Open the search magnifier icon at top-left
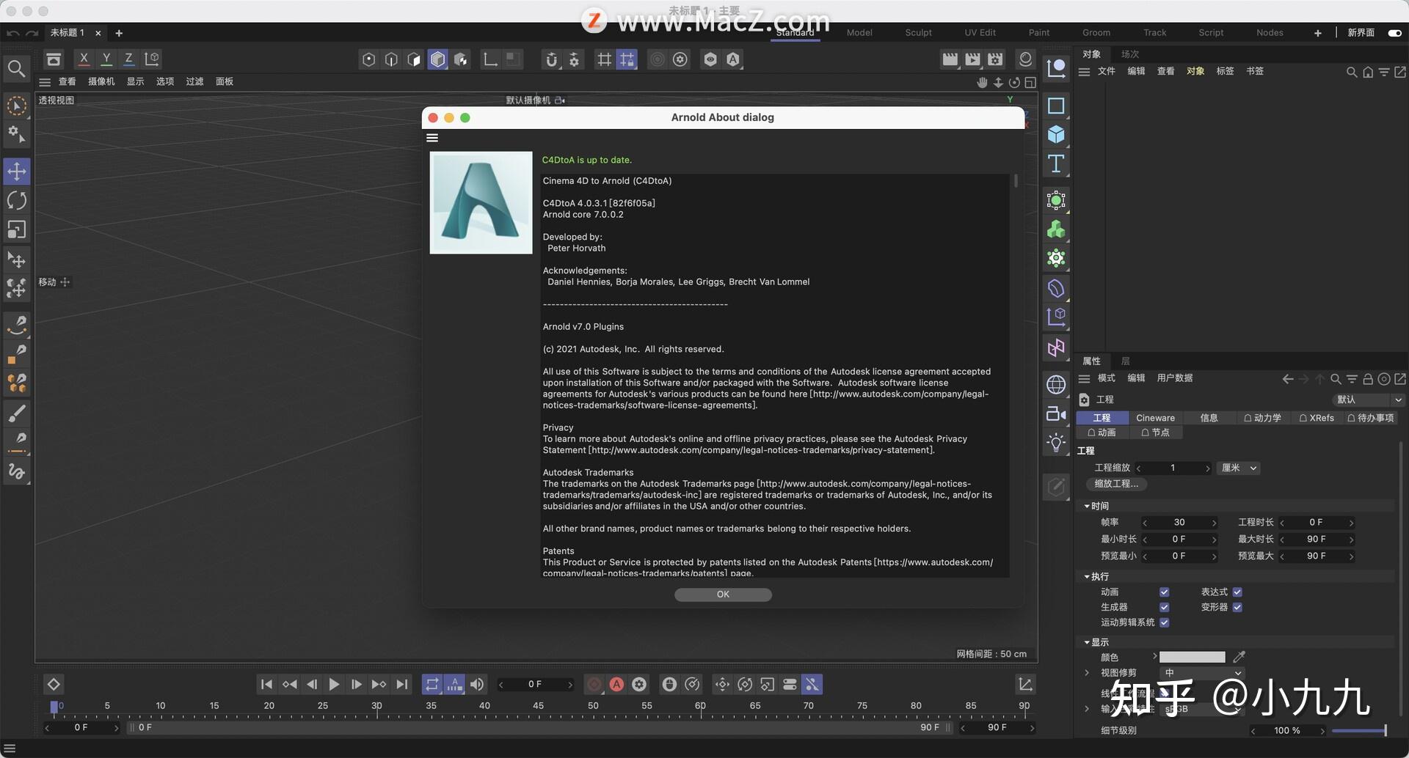This screenshot has width=1409, height=758. pos(16,69)
